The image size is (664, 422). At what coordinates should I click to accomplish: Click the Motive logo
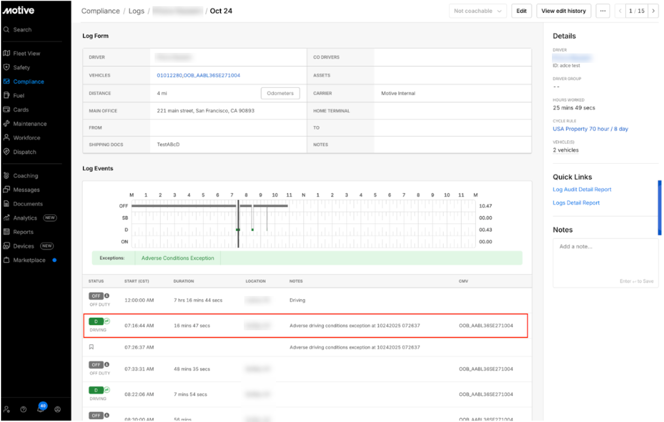[18, 10]
